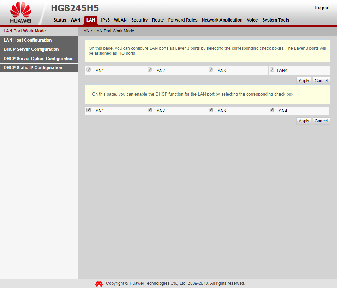Viewport: 337px width, 288px height.
Task: Check the LAN2 Layer 3 port checkbox
Action: click(149, 70)
